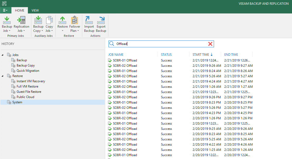
Task: Click the Backup node icon in History tree
Action: (13, 60)
